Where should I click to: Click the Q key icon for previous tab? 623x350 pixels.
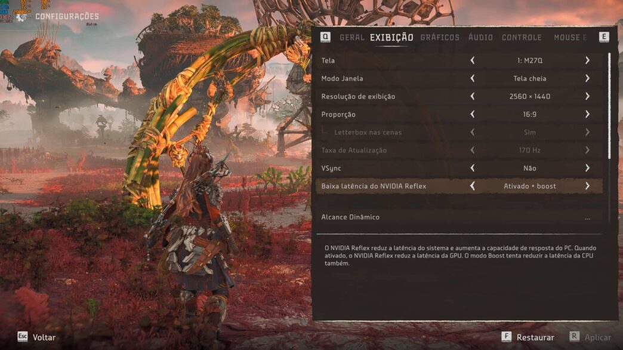point(325,37)
